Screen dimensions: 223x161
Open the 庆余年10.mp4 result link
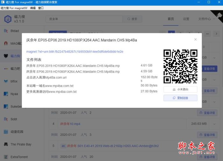(70, 124)
